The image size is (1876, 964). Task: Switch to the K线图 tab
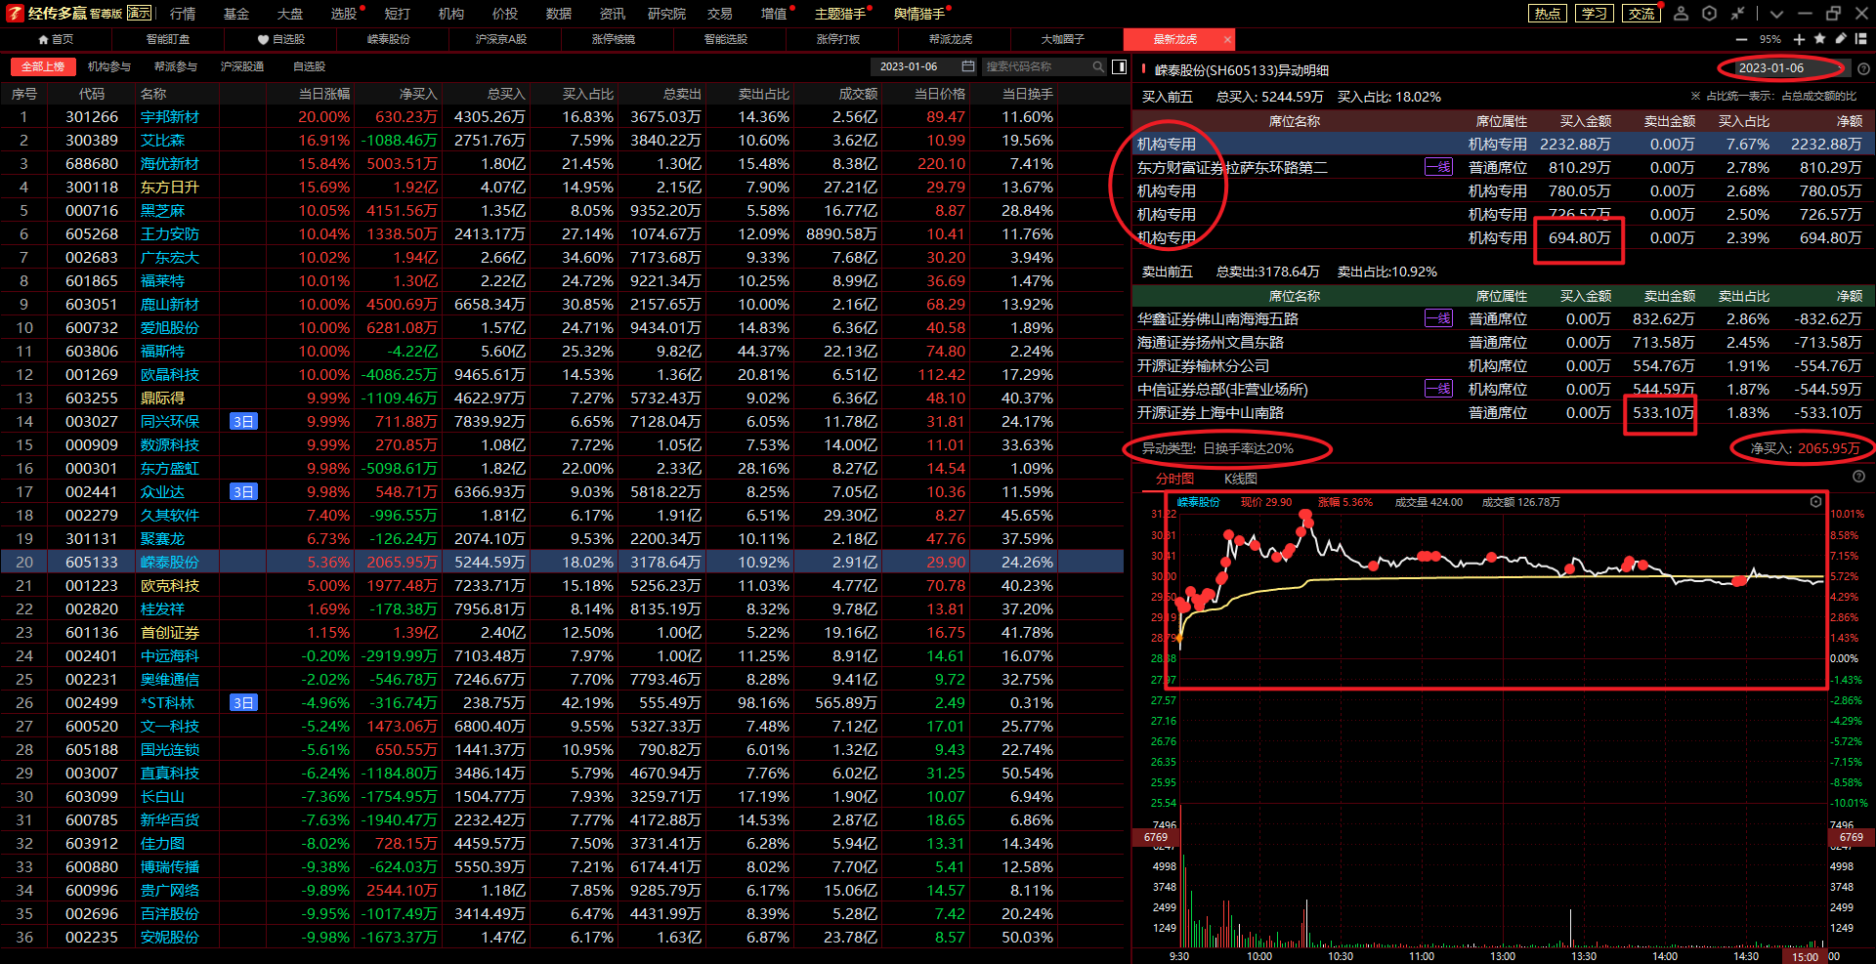(1240, 479)
